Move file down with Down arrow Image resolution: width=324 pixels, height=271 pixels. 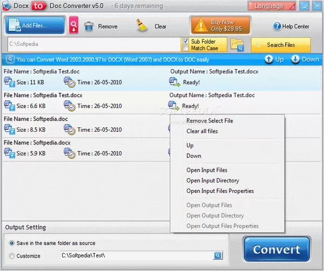pyautogui.click(x=306, y=59)
